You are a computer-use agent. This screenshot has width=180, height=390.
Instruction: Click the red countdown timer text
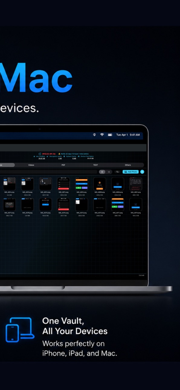tap(49, 154)
